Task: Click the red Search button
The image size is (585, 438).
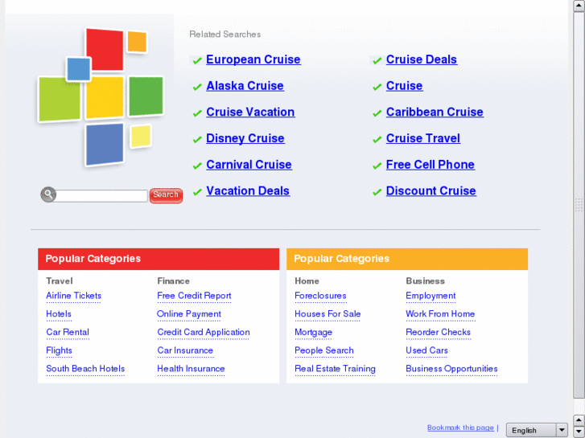Action: pos(166,195)
